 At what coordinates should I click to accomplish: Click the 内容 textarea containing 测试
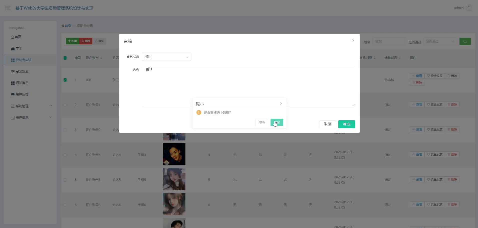(x=248, y=86)
